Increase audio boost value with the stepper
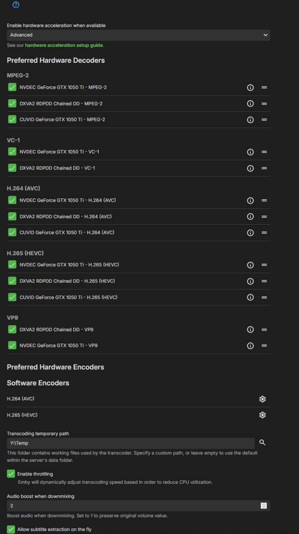This screenshot has width=299, height=534. [x=263, y=504]
